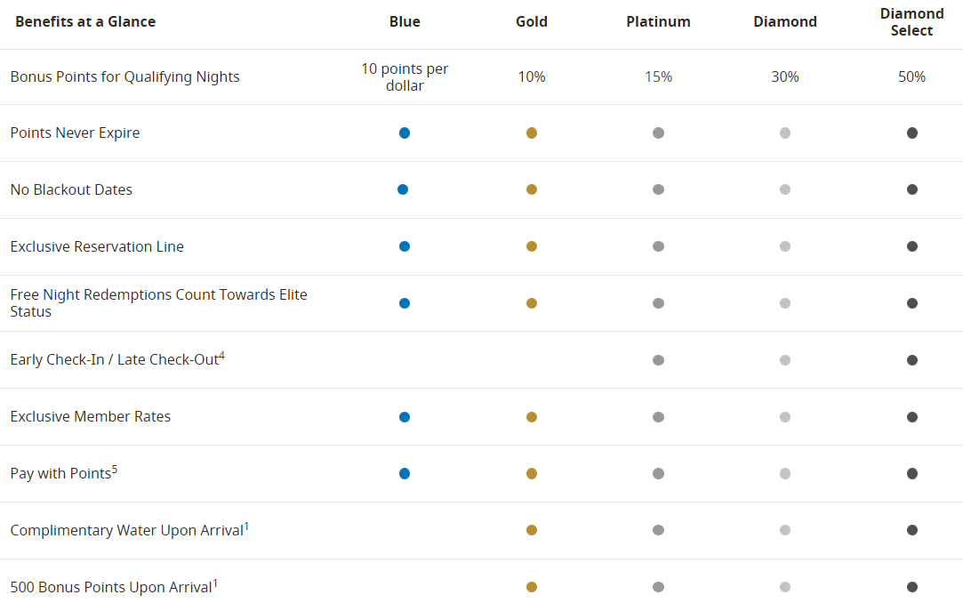Click Gold dot for Free Night Redemptions row

pyautogui.click(x=532, y=303)
